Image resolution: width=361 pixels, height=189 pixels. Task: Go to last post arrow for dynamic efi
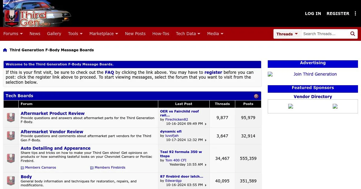[206, 140]
